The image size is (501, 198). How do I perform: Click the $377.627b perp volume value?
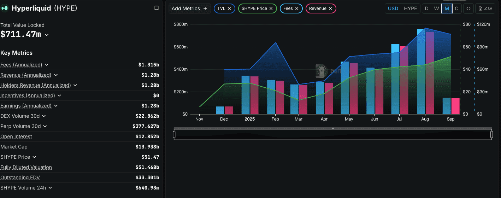coord(146,126)
